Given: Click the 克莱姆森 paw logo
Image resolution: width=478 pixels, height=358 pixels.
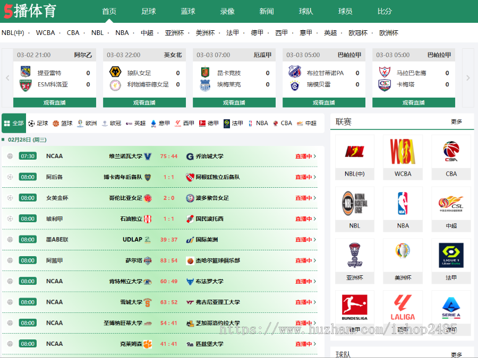Looking at the screenshot, I should point(148,344).
